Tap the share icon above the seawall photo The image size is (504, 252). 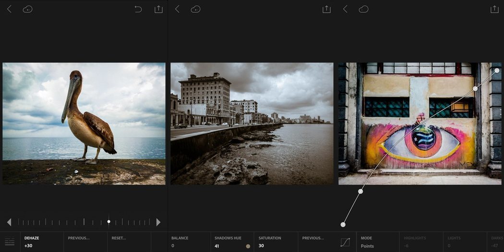coord(326,9)
